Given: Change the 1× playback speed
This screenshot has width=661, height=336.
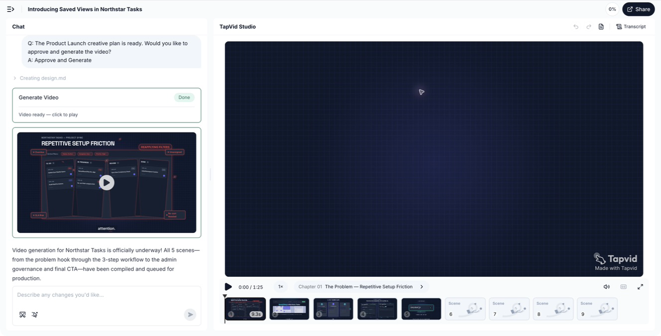Looking at the screenshot, I should click(x=281, y=287).
